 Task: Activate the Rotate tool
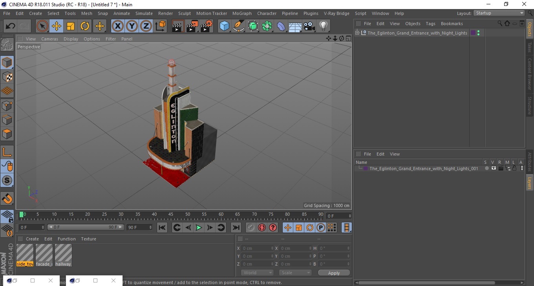85,26
